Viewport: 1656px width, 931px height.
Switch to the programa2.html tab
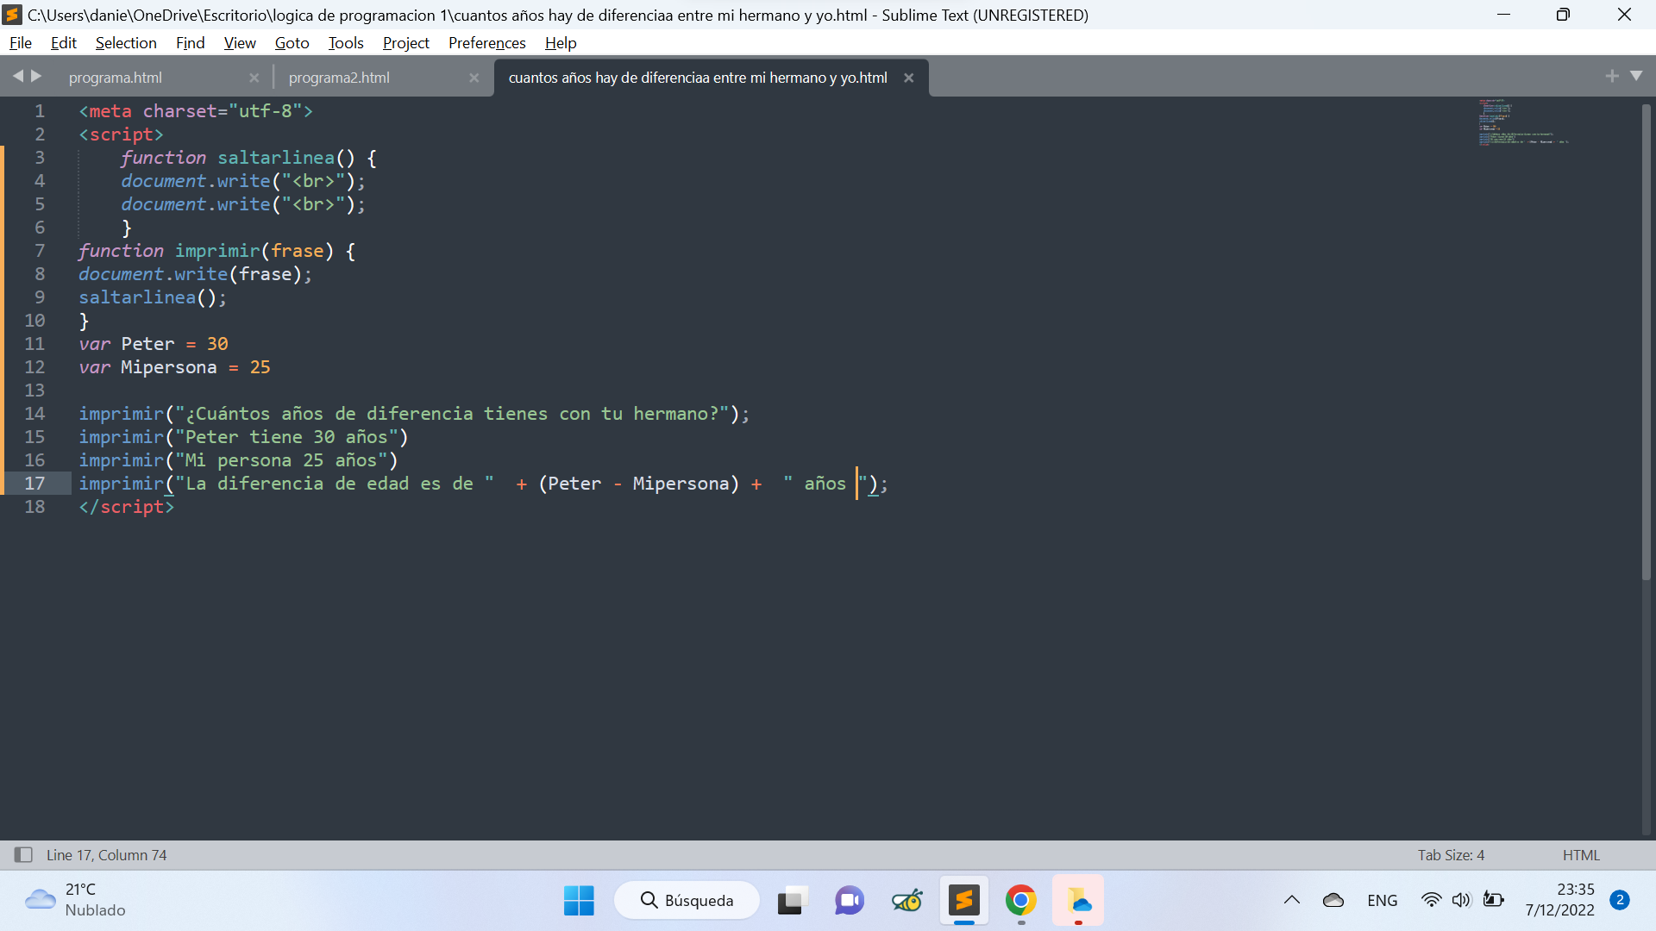click(x=339, y=78)
